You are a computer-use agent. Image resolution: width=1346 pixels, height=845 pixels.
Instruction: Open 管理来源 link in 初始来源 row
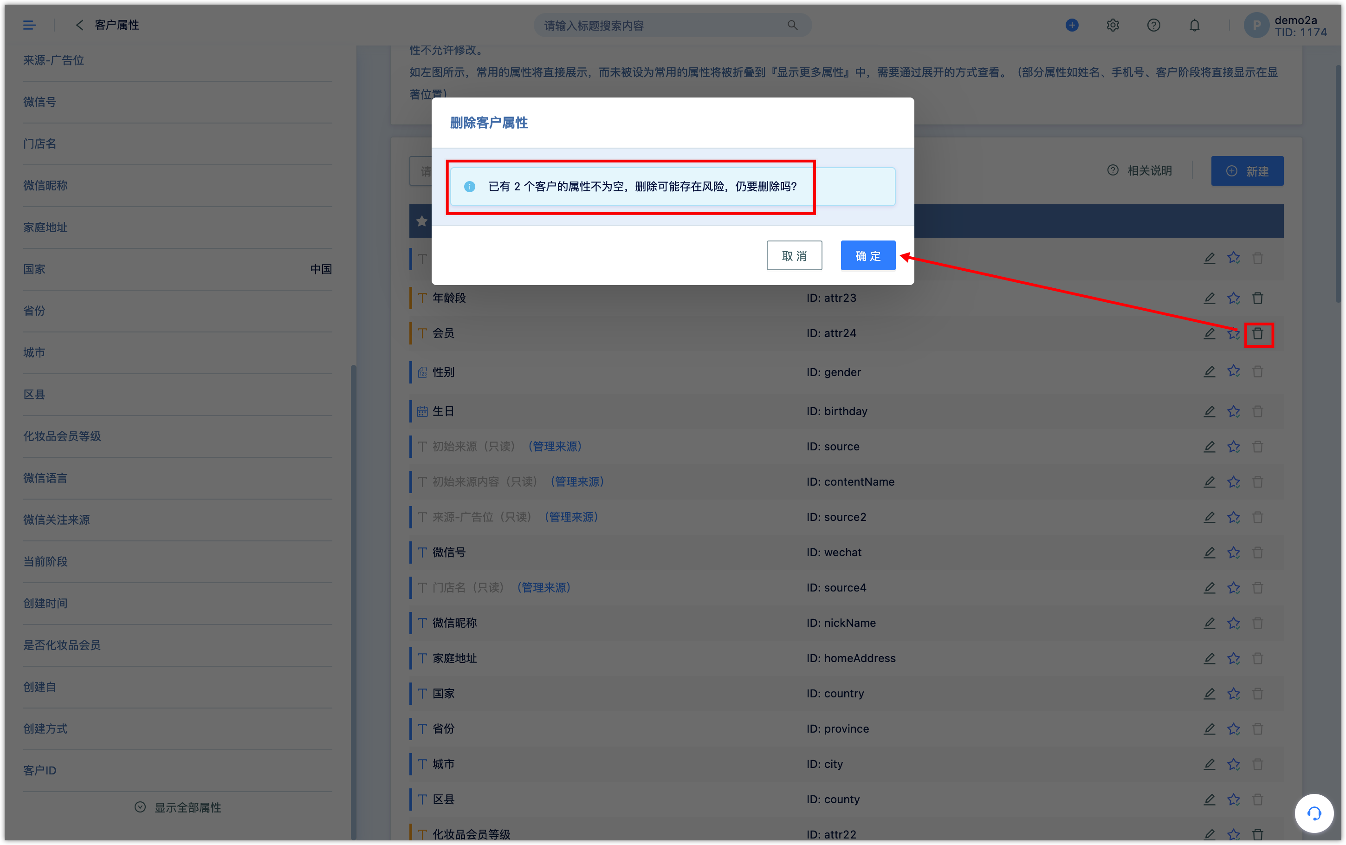pos(555,446)
